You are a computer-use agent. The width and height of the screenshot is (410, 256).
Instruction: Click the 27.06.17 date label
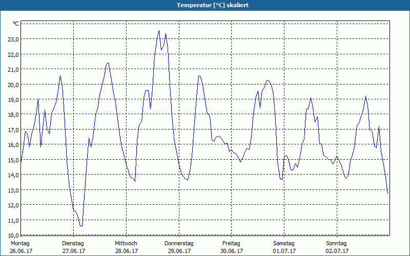click(74, 251)
